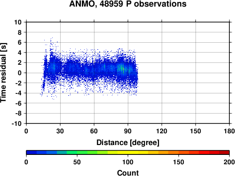
Task: Click the yellow section of the colorbar
Action: 128,152
